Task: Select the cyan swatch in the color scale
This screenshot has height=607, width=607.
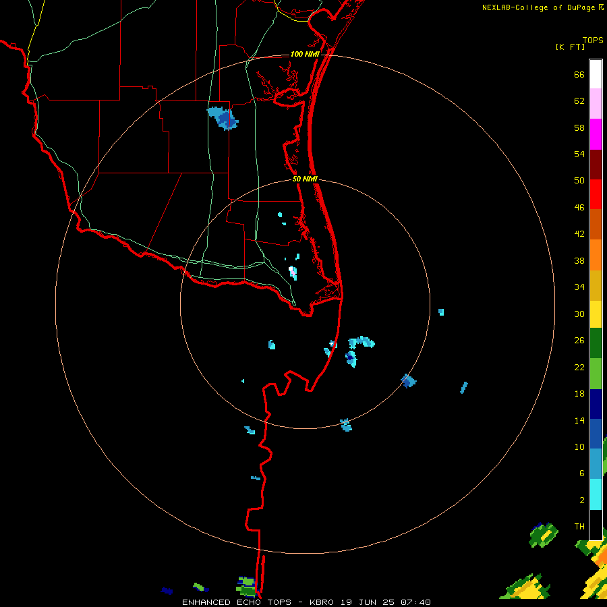Action: pos(596,494)
